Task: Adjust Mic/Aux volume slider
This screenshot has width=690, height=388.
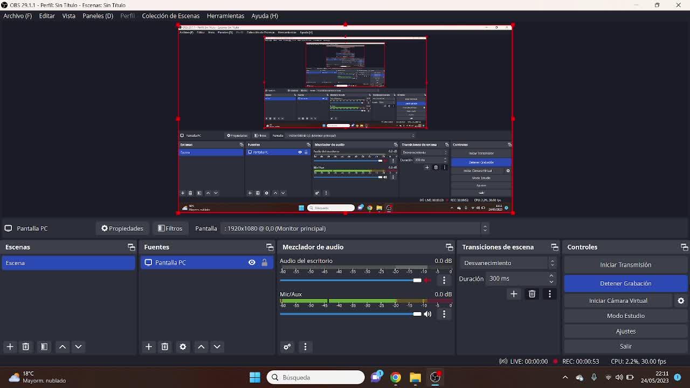Action: [x=350, y=314]
